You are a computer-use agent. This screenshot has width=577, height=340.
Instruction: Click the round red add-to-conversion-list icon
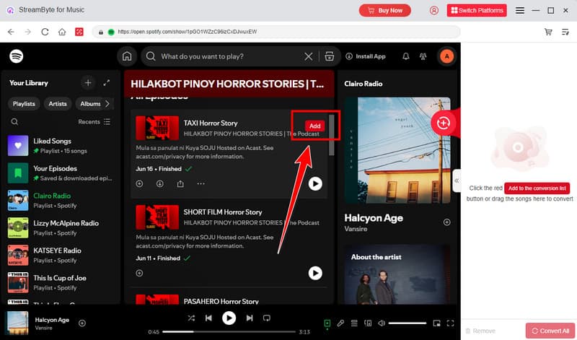coord(443,123)
